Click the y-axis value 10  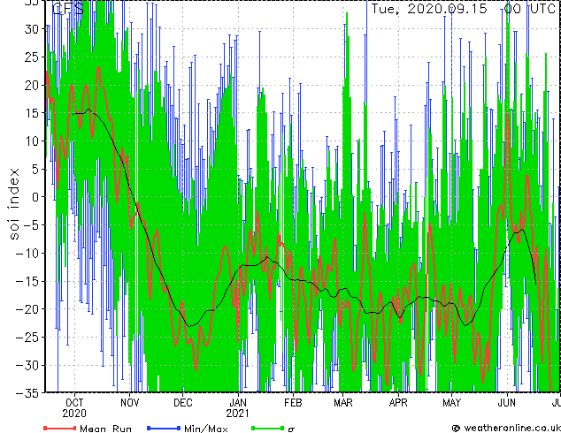coord(32,141)
